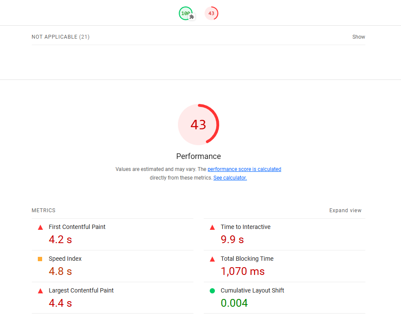Expand the Not Applicable (21) audits section
The width and height of the screenshot is (401, 314).
(358, 37)
